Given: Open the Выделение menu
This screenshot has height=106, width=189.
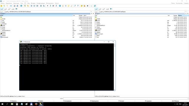Looking at the screenshot, I should [9, 3].
